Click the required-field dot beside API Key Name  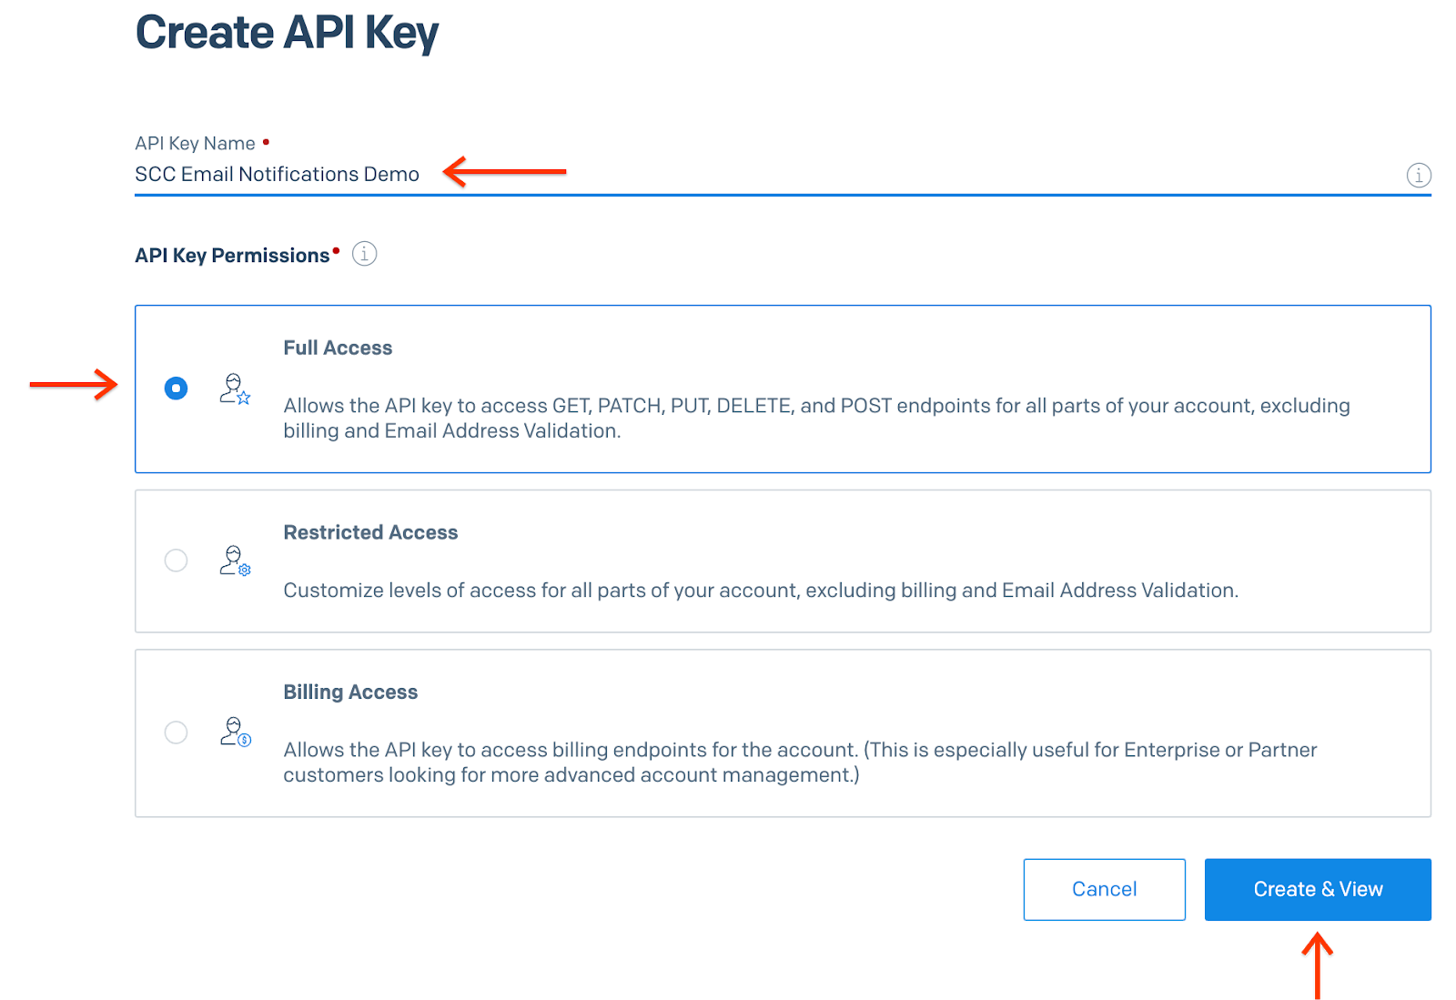pos(265,141)
